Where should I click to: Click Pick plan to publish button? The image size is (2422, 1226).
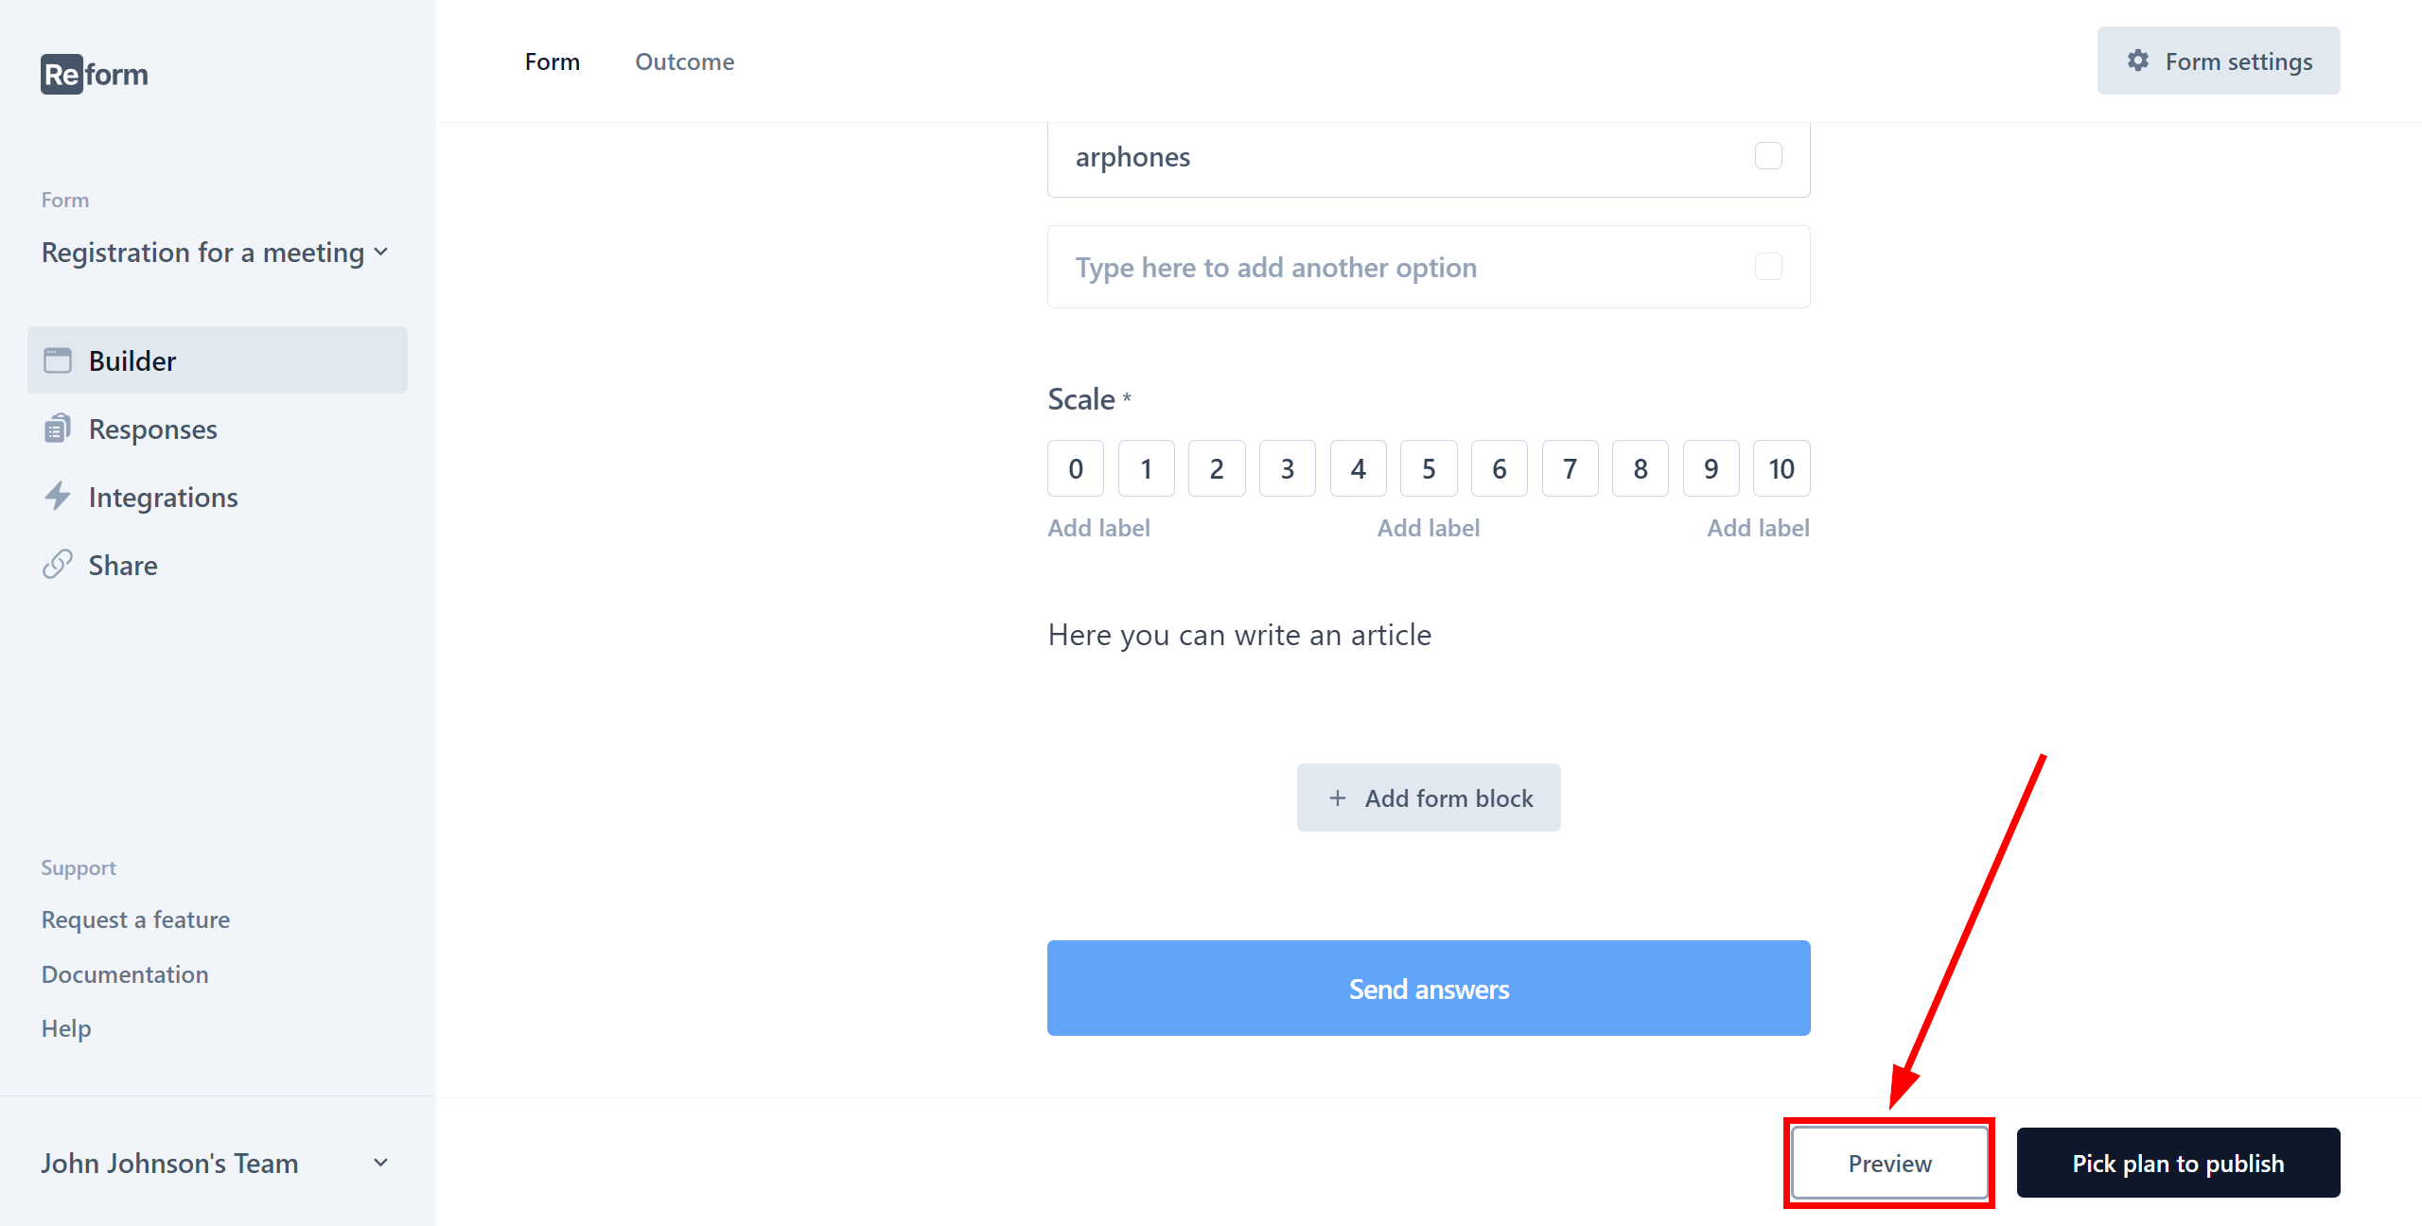pos(2177,1164)
